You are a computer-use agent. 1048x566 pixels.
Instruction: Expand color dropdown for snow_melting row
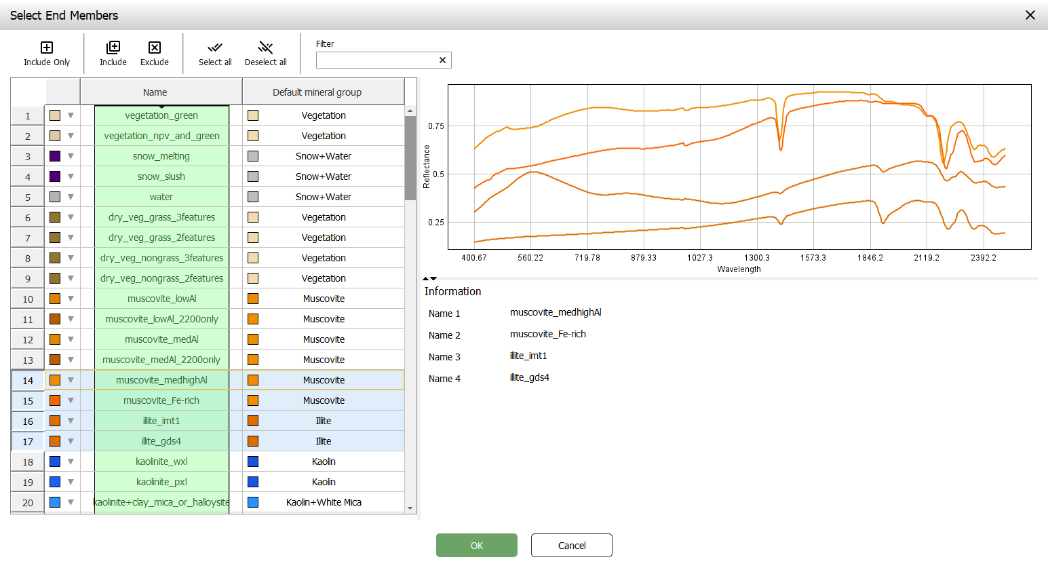click(71, 156)
